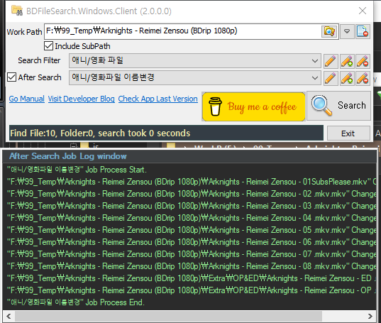Expand the Work Path history dropdown arrow
The image size is (381, 323).
click(x=347, y=32)
